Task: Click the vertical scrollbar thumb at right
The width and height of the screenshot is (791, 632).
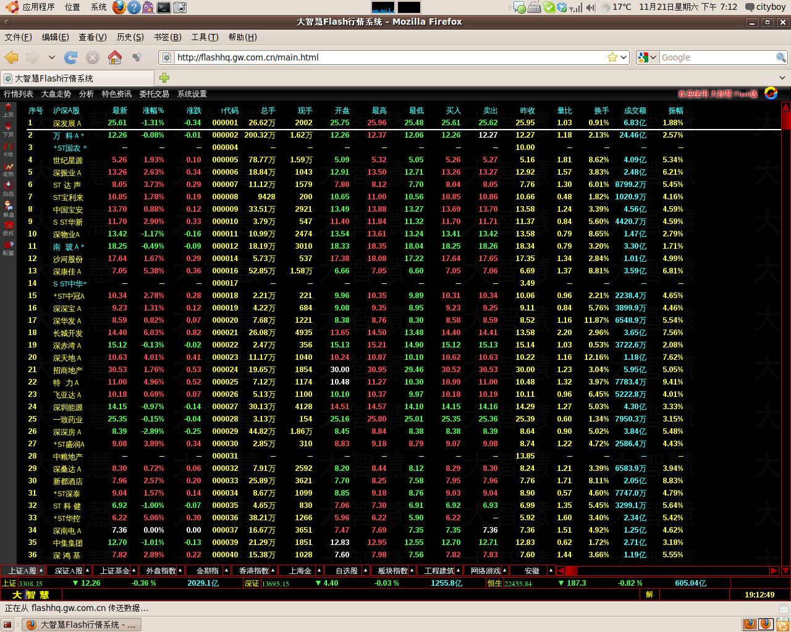Action: [x=786, y=120]
